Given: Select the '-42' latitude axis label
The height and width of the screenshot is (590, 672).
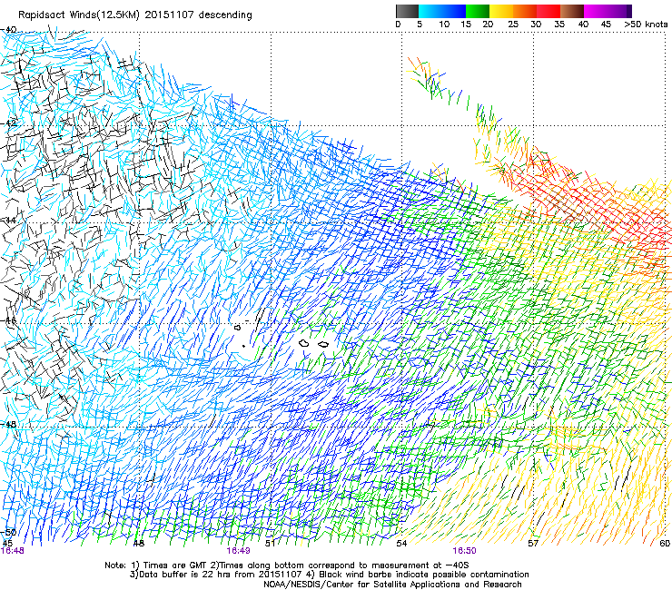Looking at the screenshot, I should click(8, 123).
